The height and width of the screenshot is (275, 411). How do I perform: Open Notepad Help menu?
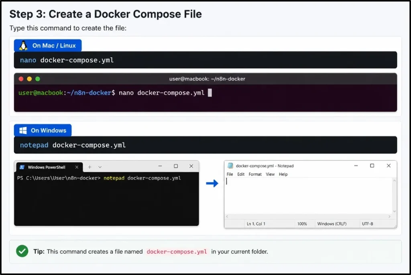click(x=283, y=174)
